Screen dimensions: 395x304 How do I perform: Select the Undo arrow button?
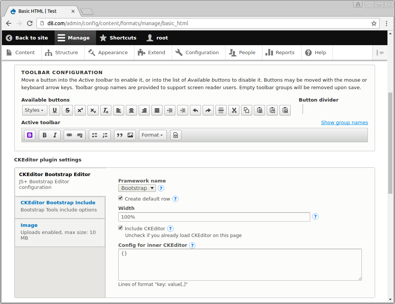pos(195,110)
